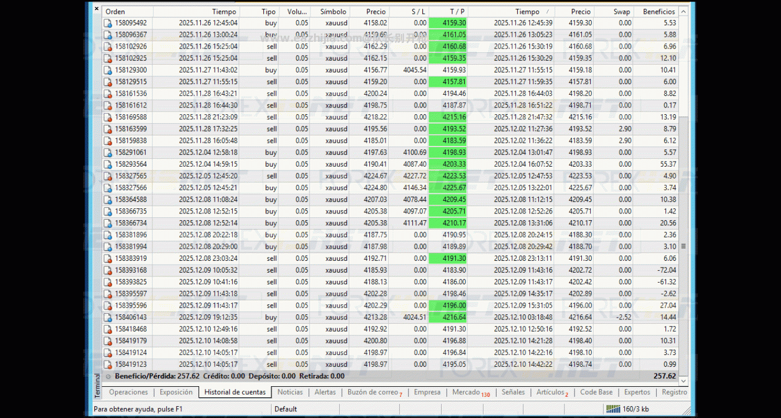Viewport: 781px width, 418px height.
Task: Click the icon of order 158393168
Action: click(x=108, y=270)
